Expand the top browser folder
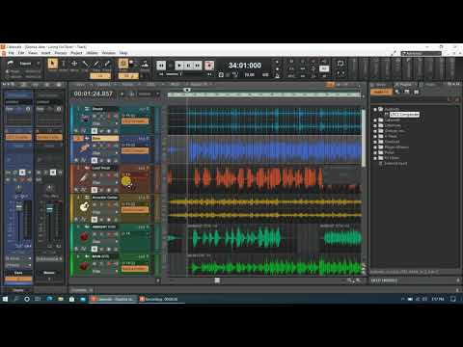The width and height of the screenshot is (463, 347). point(375,109)
